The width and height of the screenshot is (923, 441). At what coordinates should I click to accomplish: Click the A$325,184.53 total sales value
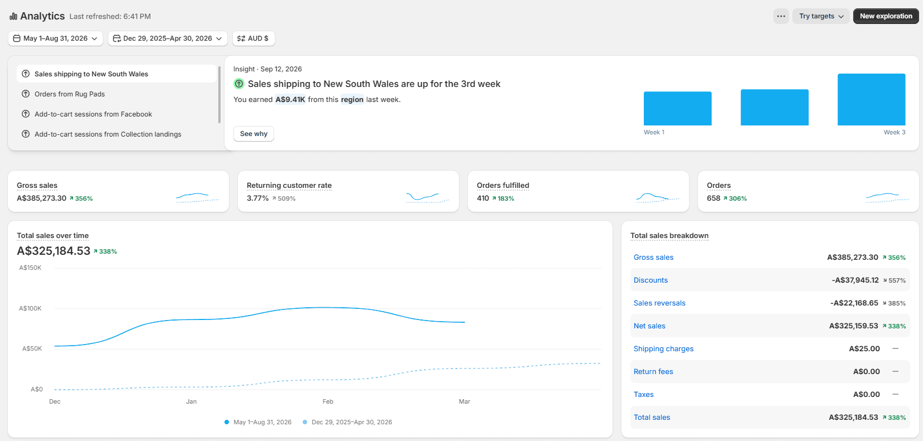pyautogui.click(x=54, y=251)
